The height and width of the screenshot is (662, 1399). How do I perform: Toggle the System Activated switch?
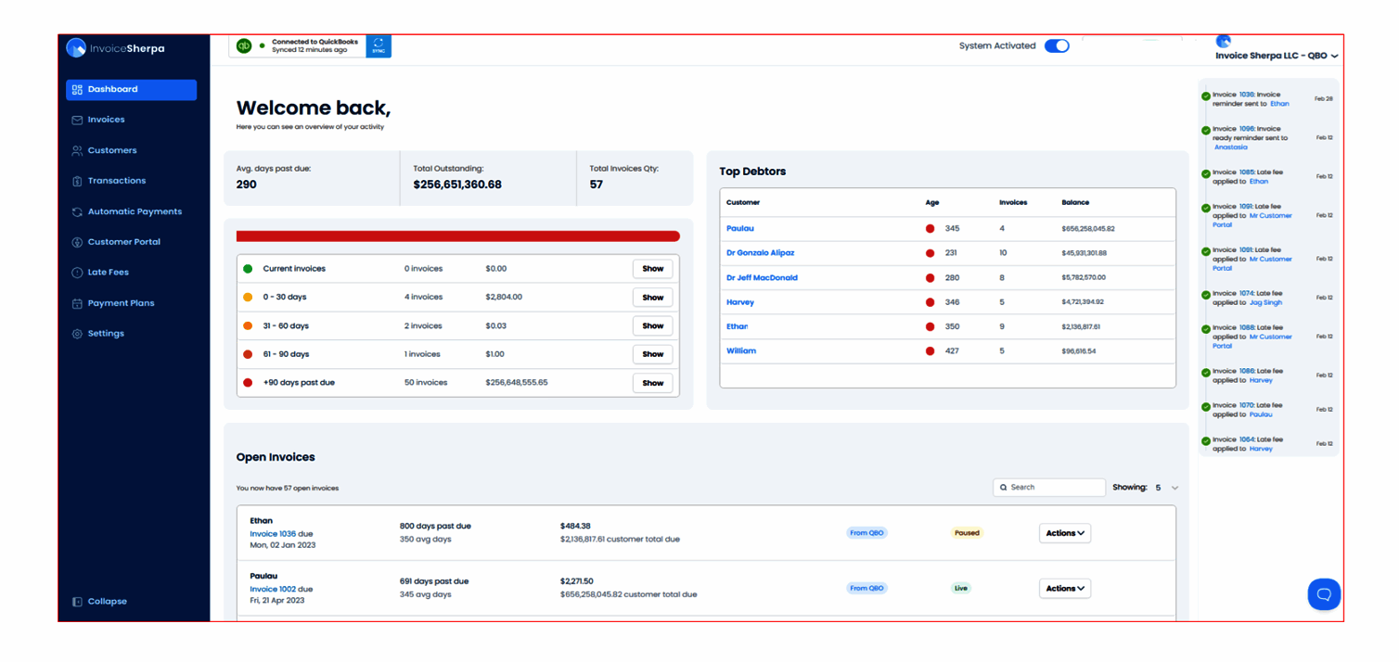pos(1057,45)
